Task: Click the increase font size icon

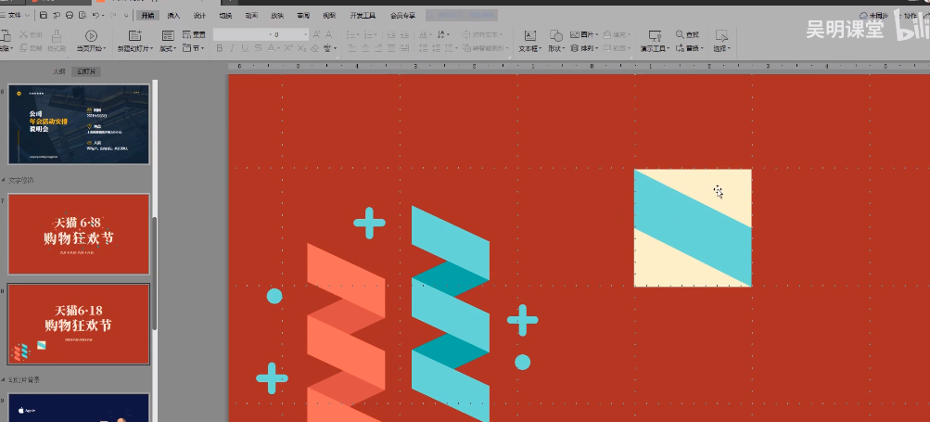Action: tap(317, 35)
